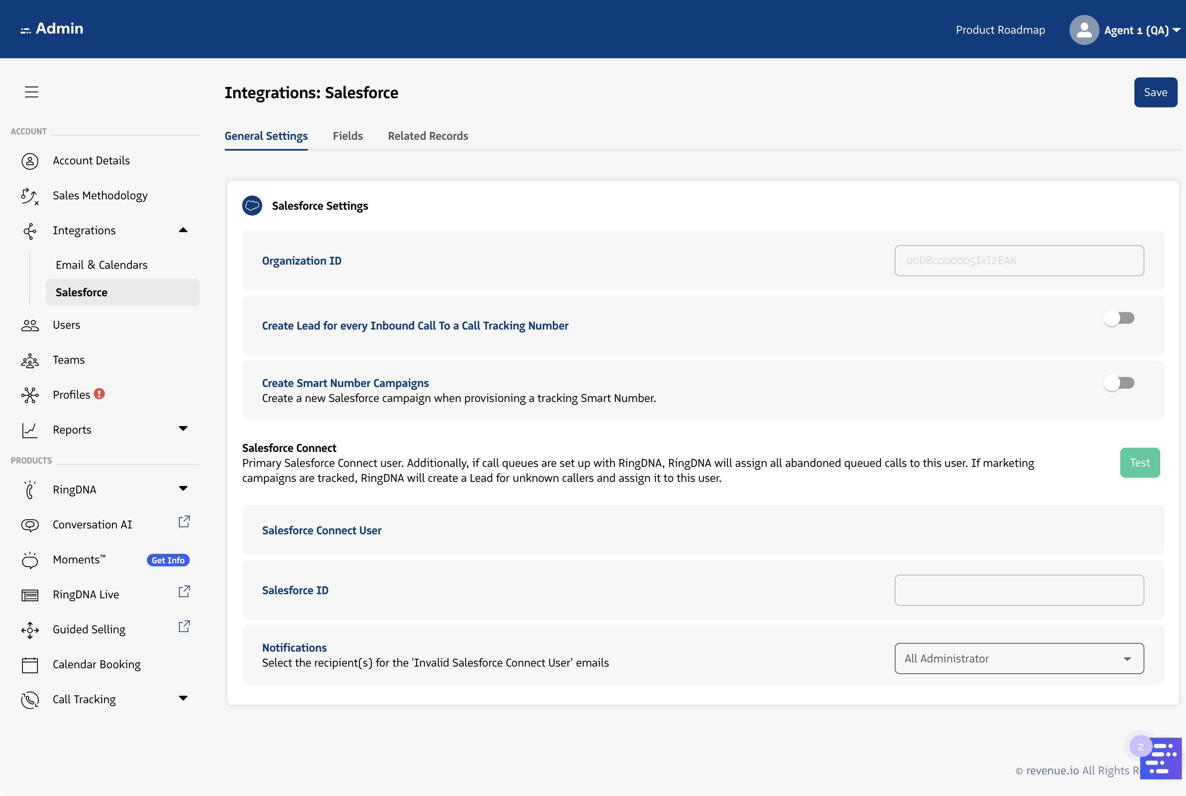Click the Account Details person icon
Image resolution: width=1186 pixels, height=796 pixels.
click(30, 161)
